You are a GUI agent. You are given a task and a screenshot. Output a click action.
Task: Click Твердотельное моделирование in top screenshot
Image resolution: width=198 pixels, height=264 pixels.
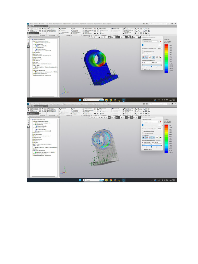(x=33, y=29)
